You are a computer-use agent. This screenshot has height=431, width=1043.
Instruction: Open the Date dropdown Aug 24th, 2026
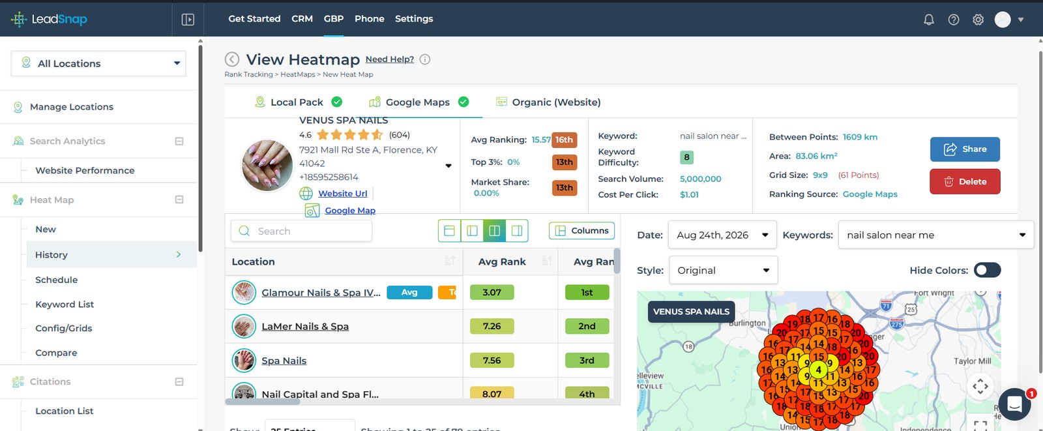(722, 235)
